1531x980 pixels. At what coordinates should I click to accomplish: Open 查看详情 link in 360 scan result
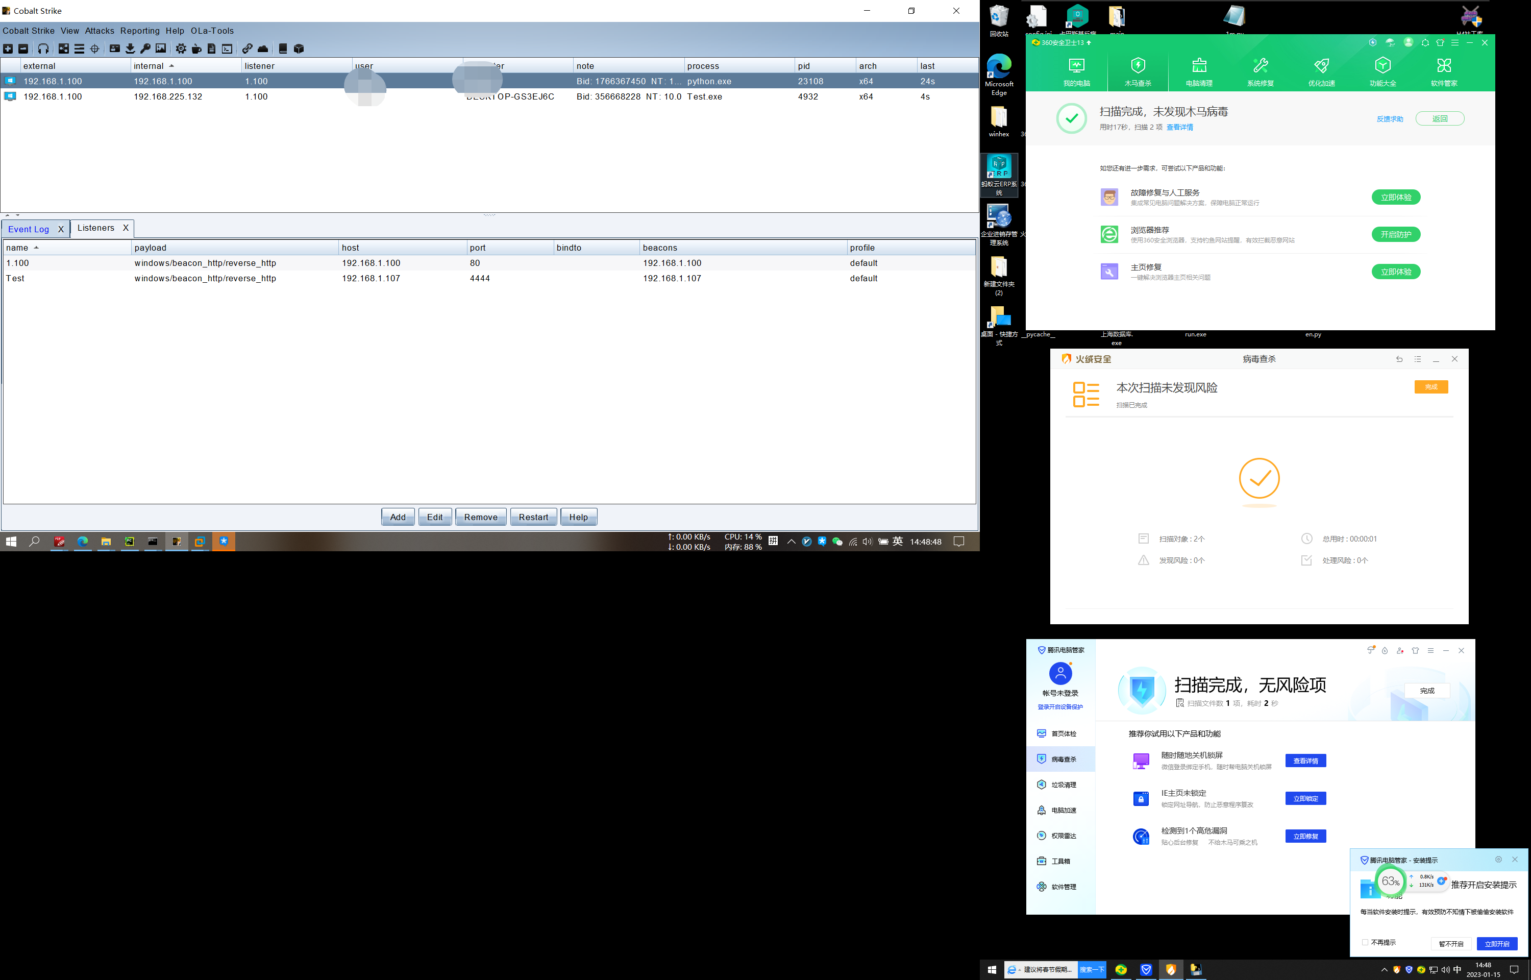coord(1179,127)
